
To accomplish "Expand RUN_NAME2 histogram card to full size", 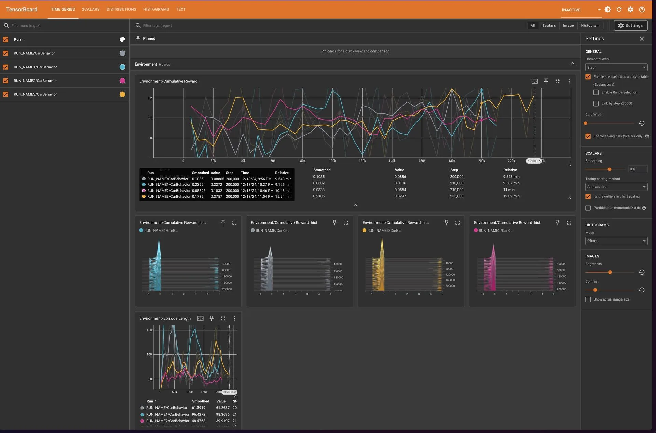I will [569, 223].
